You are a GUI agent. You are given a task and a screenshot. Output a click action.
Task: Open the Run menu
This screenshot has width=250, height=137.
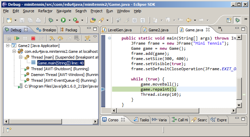110,11
